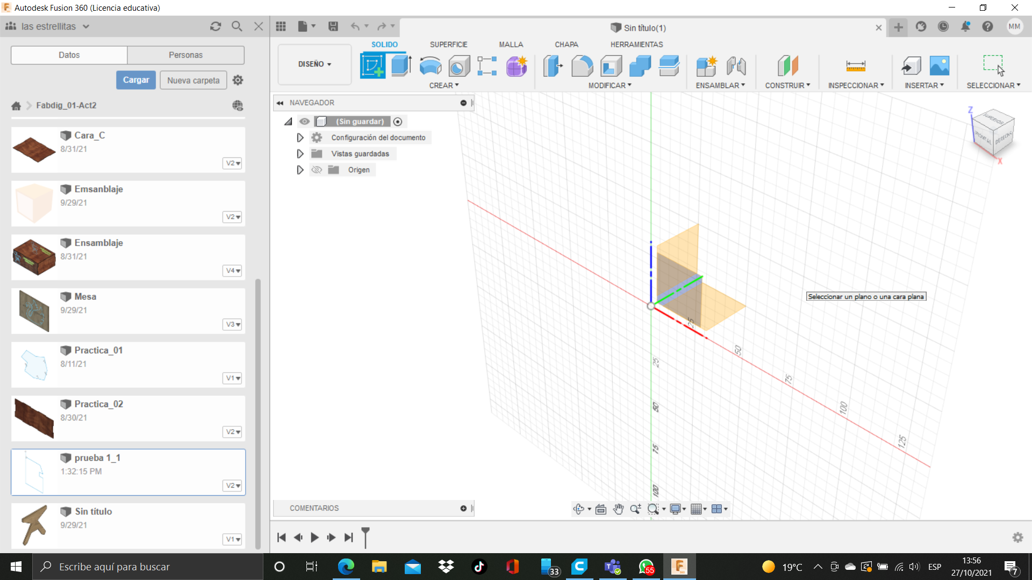Switch to the Personas tab

[x=185, y=55]
